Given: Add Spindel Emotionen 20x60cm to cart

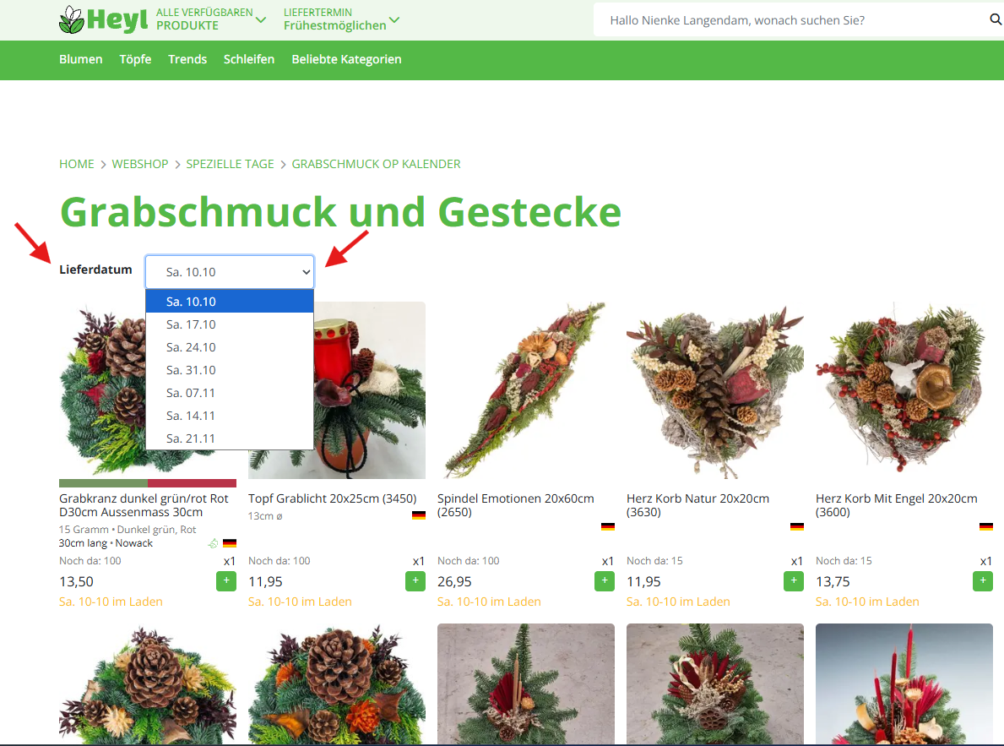Looking at the screenshot, I should tap(605, 581).
